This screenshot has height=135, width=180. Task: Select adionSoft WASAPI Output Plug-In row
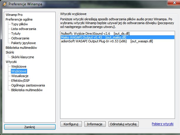118,41
